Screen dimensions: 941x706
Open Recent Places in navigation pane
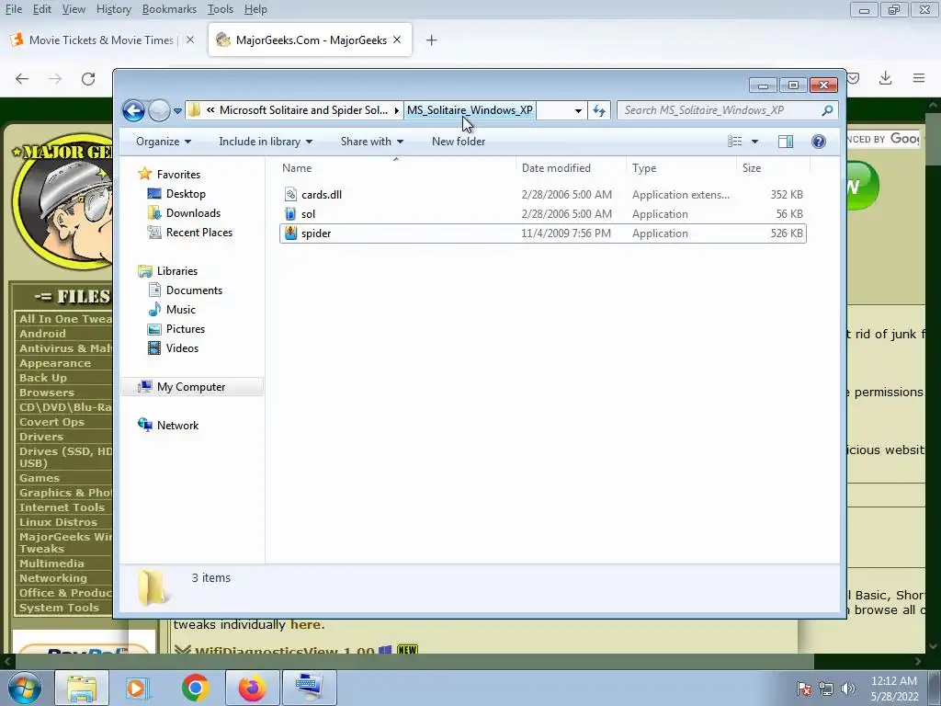click(199, 233)
